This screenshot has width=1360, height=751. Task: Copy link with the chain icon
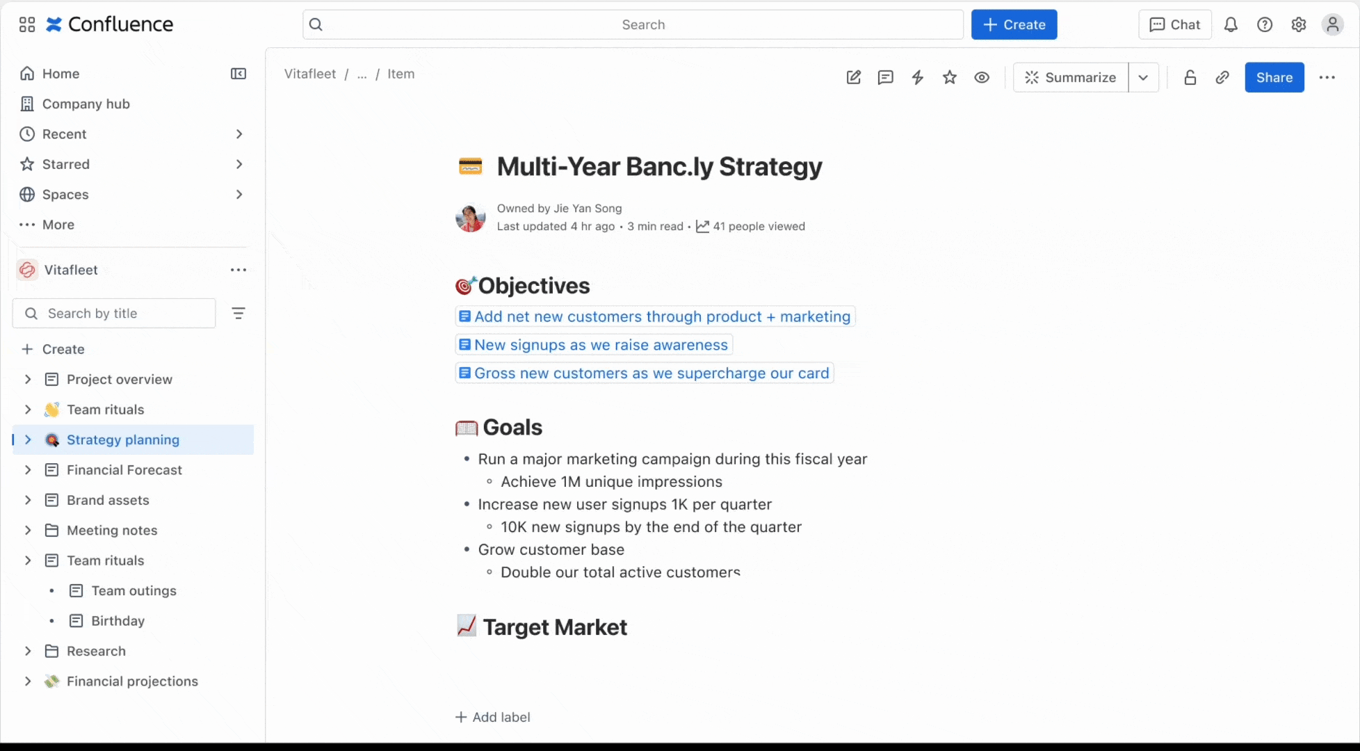pos(1222,77)
